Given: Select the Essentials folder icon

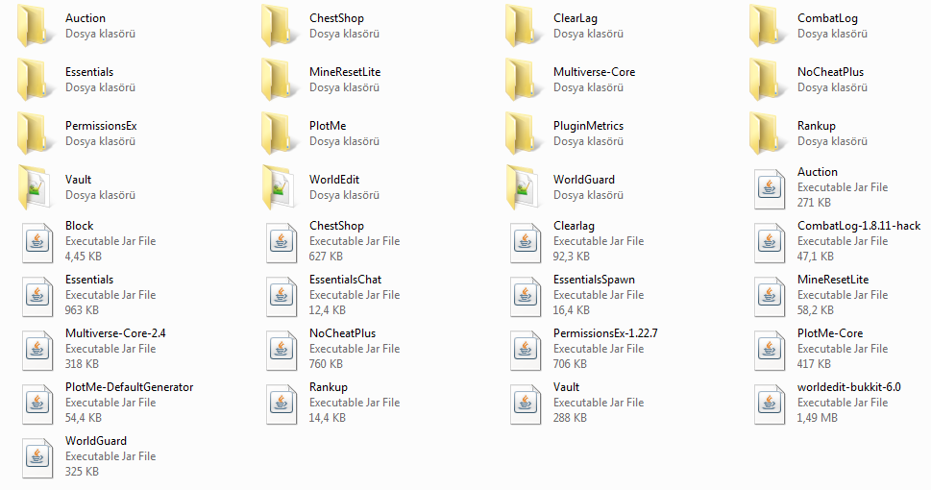Looking at the screenshot, I should tap(34, 80).
